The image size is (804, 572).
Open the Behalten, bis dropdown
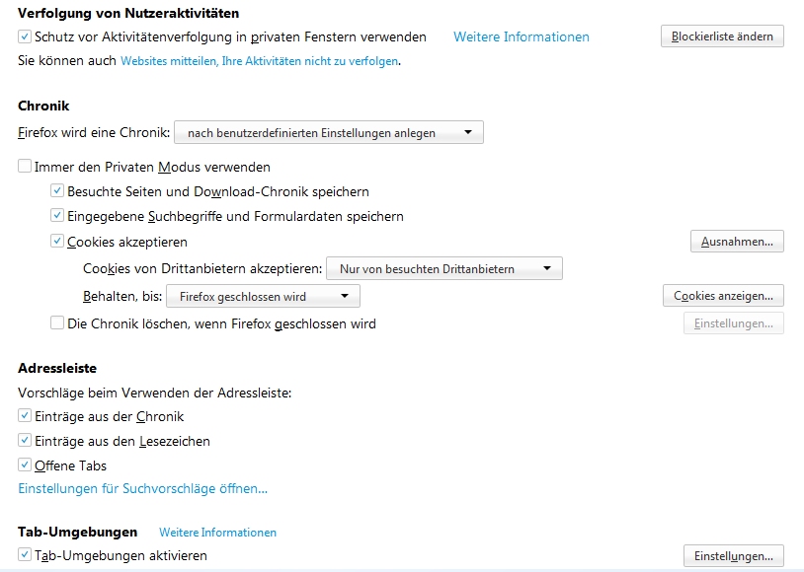[264, 295]
